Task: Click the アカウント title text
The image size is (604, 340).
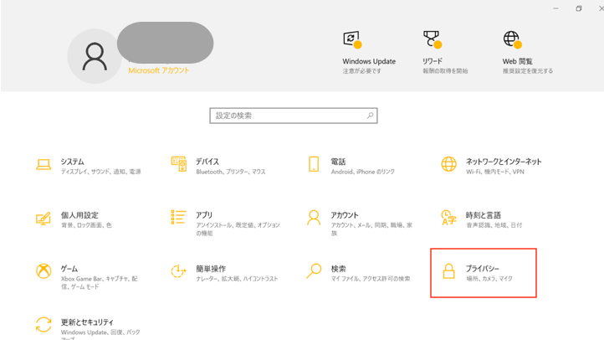Action: [345, 215]
